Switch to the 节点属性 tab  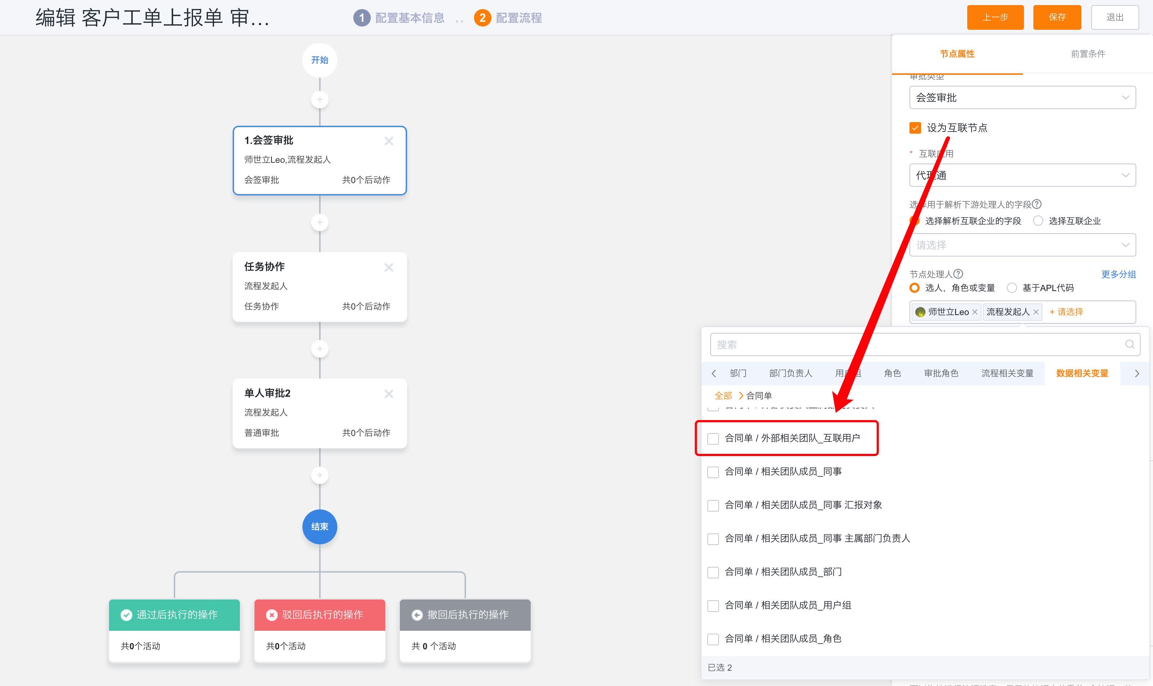[x=957, y=54]
